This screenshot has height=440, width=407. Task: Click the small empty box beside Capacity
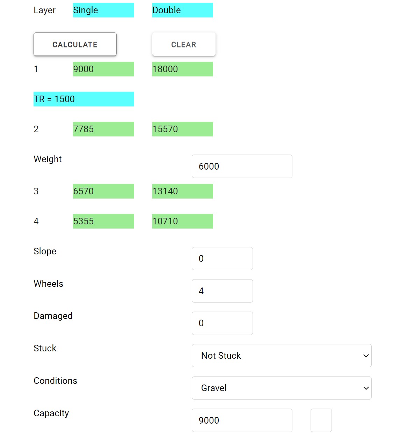tap(321, 420)
